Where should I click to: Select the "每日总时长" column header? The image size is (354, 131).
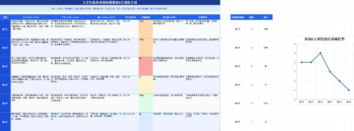(130, 17)
